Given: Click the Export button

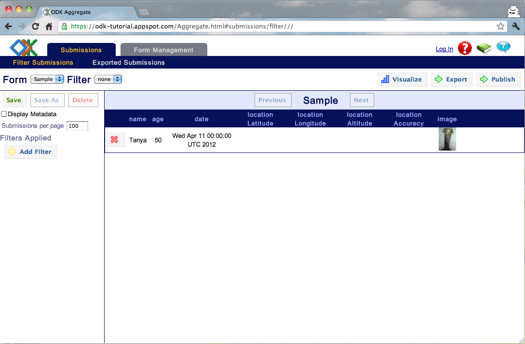Looking at the screenshot, I should (451, 80).
